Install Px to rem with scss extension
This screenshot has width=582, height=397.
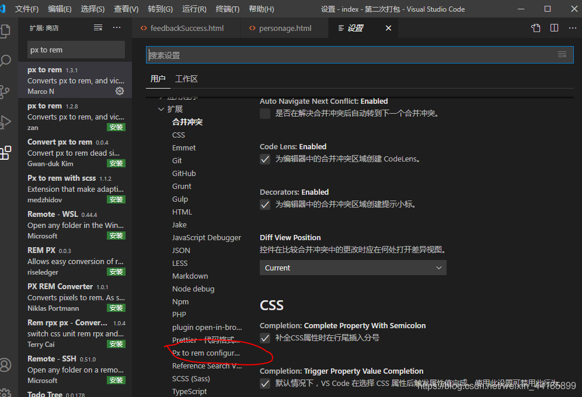pos(116,199)
